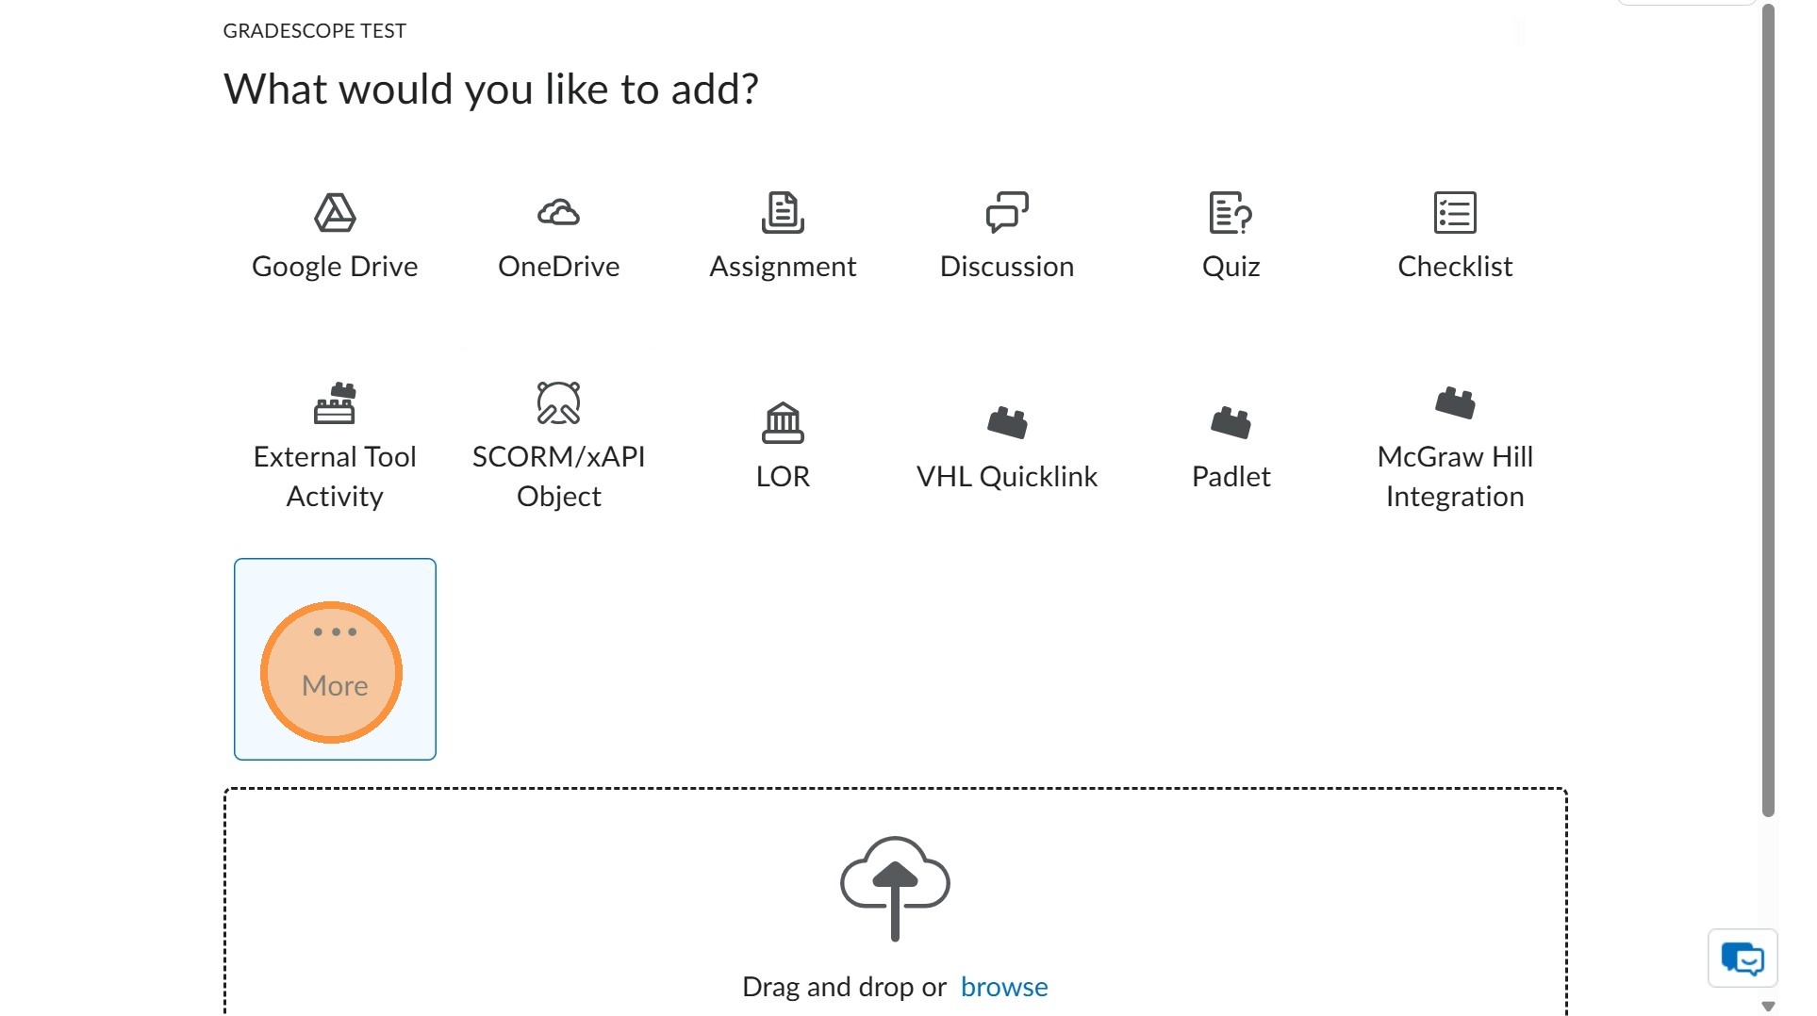Add Padlet via its block icon

point(1231,423)
